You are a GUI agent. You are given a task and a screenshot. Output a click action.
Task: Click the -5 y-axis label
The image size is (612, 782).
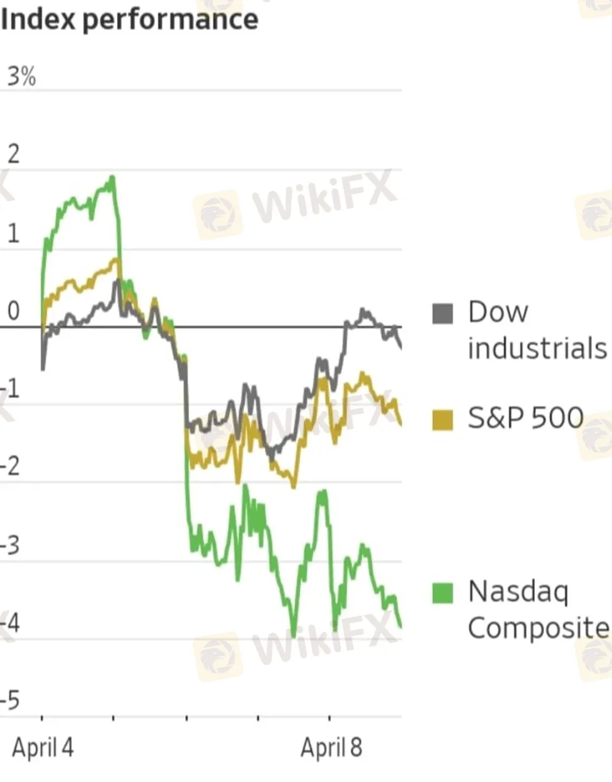(x=11, y=700)
